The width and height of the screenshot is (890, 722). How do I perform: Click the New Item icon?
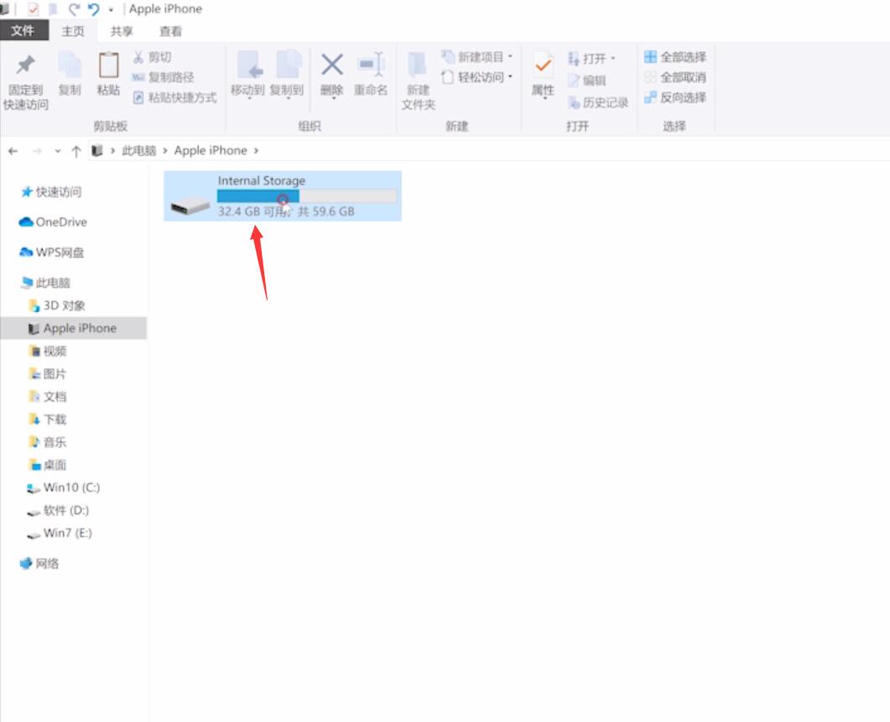[448, 57]
